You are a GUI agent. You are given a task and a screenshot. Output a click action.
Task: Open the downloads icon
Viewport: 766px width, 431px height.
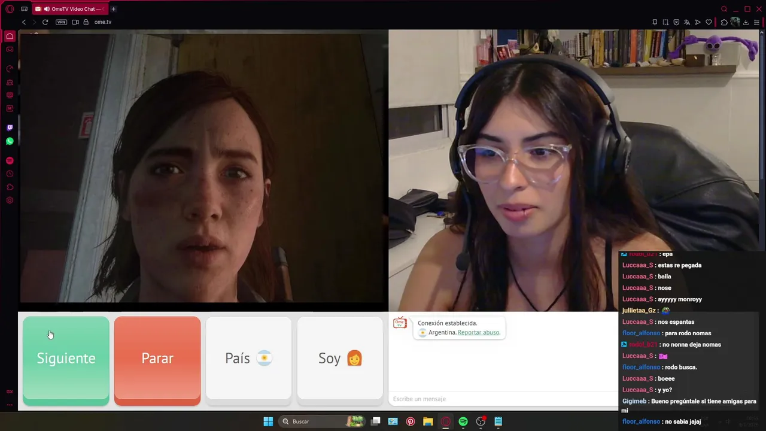pyautogui.click(x=746, y=22)
